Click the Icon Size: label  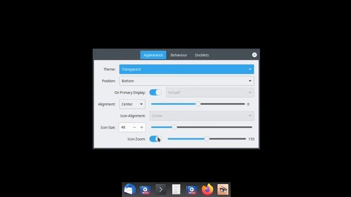coord(108,128)
